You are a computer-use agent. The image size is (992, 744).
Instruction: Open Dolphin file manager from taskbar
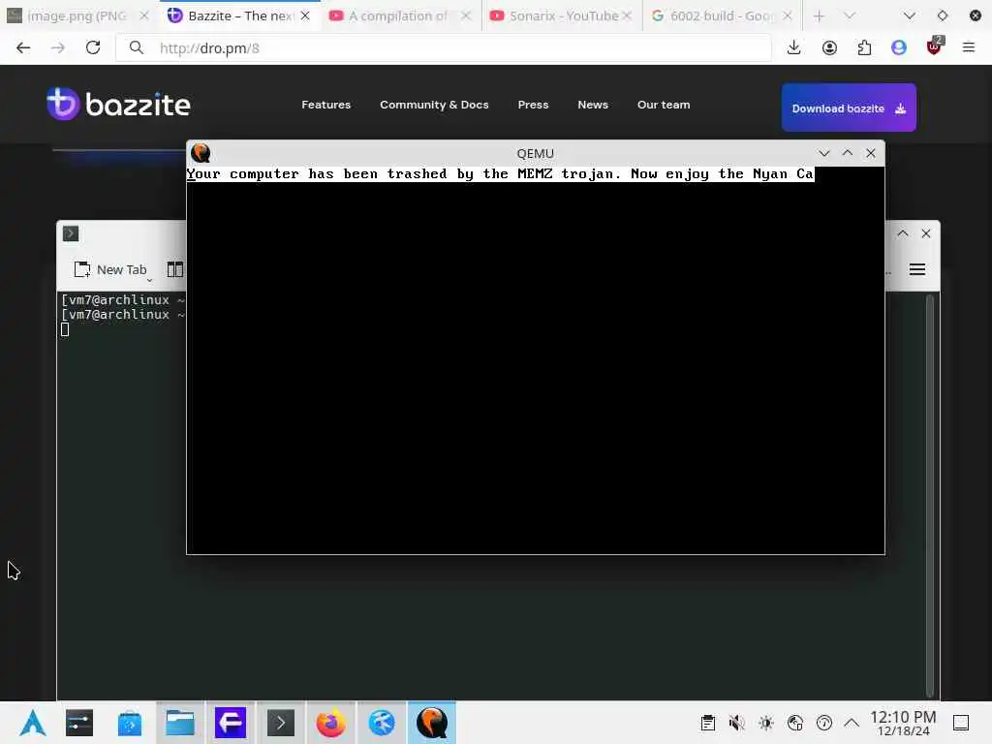click(x=180, y=723)
